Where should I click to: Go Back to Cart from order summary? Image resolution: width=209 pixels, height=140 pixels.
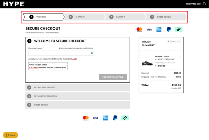point(174,41)
